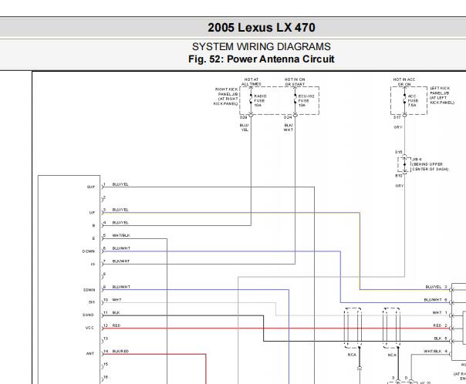Click the 'ANT' terminal label

point(90,353)
